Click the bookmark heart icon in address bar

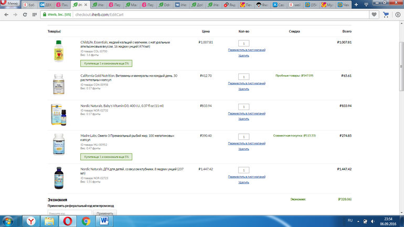point(374,15)
